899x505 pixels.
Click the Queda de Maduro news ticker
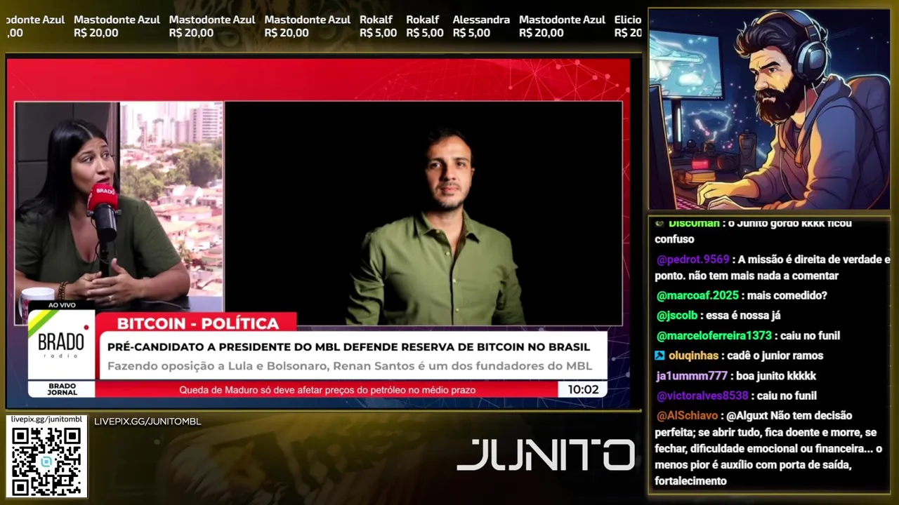[327, 389]
